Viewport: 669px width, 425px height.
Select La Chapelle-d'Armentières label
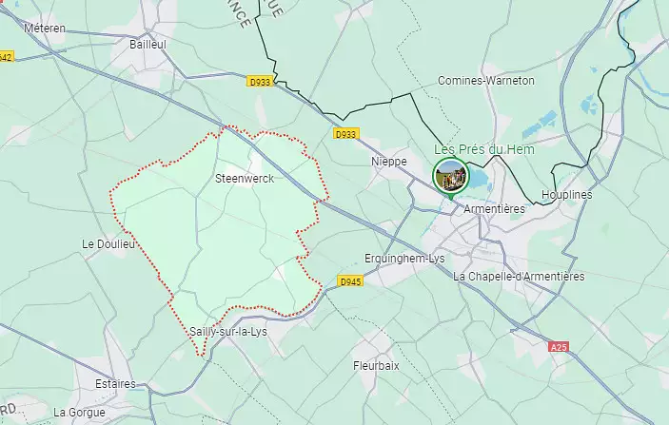519,277
